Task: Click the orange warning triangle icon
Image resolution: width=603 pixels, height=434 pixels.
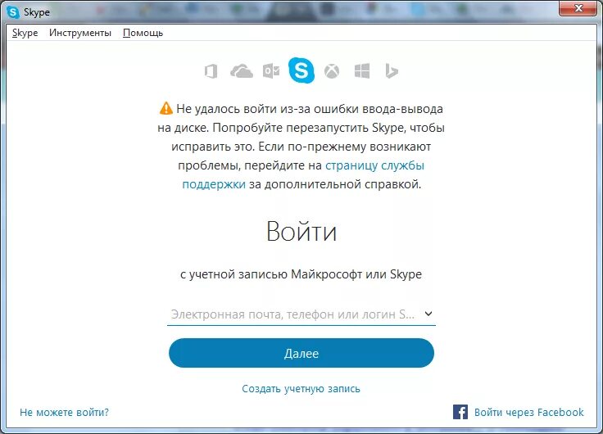Action: coord(166,108)
